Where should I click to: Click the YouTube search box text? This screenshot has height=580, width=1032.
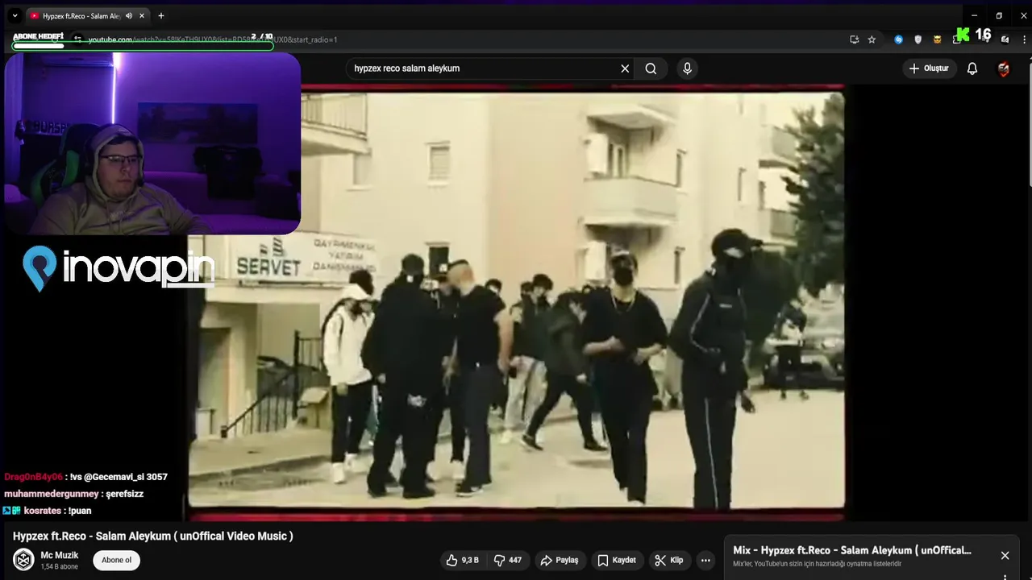[x=407, y=68]
